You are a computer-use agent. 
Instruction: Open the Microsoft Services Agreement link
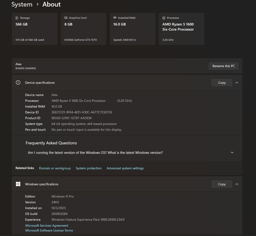(x=47, y=226)
